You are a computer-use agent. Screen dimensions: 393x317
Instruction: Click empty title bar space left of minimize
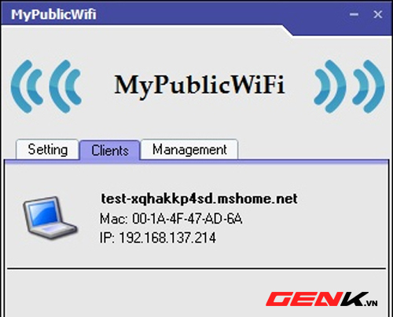point(222,13)
